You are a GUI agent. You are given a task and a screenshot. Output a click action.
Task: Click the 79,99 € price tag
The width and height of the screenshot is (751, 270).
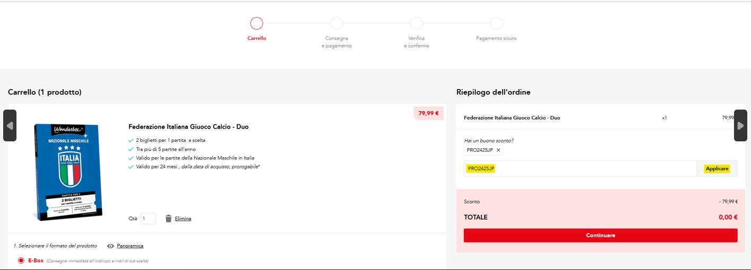click(x=428, y=113)
